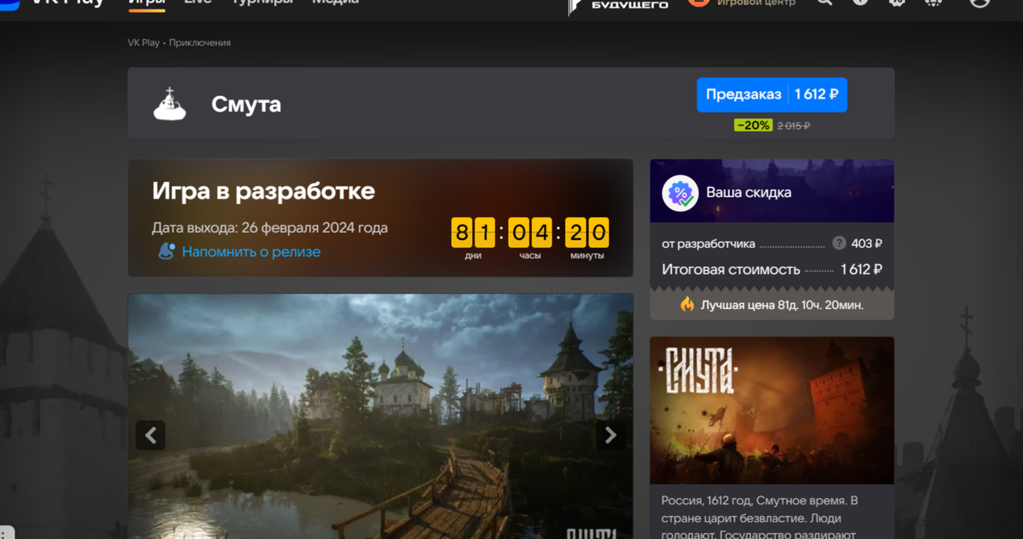This screenshot has height=539, width=1023.
Task: Click the countdown hours value 04
Action: [x=530, y=232]
